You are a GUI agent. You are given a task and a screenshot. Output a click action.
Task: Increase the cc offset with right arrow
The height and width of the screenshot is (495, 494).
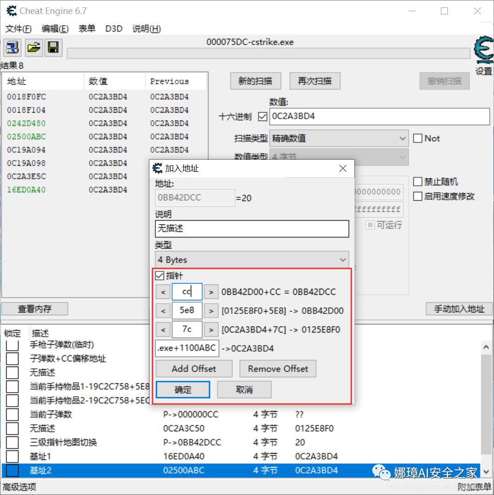(211, 292)
